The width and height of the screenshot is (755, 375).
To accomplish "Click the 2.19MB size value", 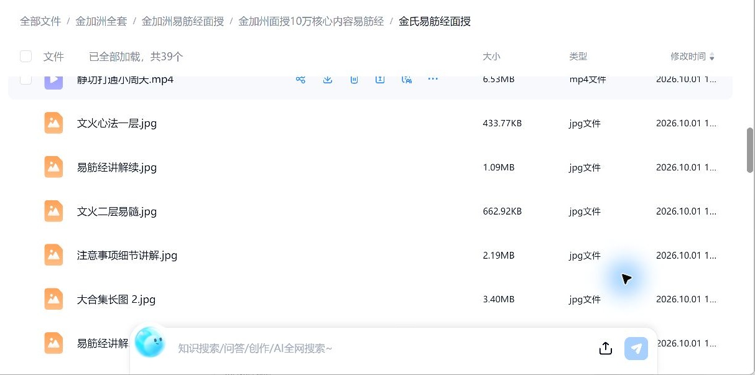I will coord(498,255).
